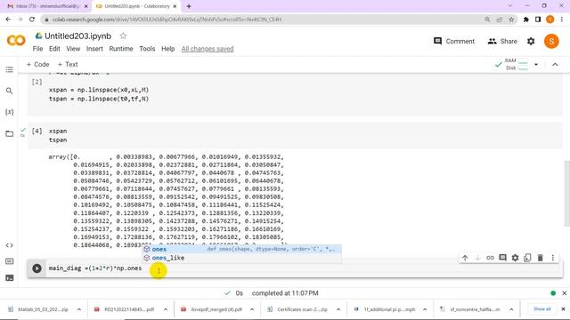Open more cell actions menu

553,258
